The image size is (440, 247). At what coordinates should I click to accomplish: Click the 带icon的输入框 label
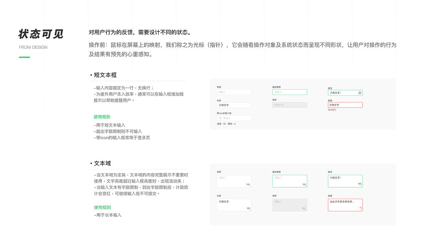tap(224, 113)
